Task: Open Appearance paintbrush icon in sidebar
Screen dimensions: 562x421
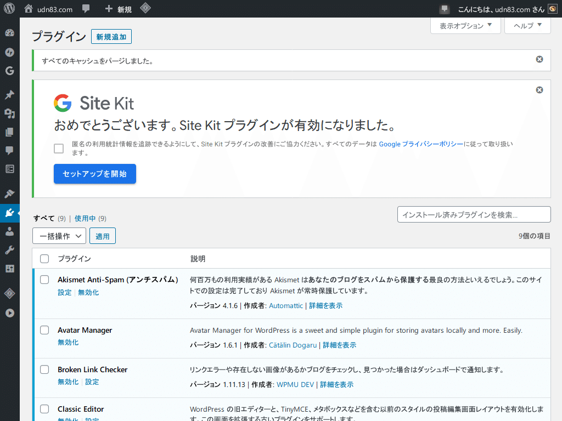Action: [x=10, y=194]
